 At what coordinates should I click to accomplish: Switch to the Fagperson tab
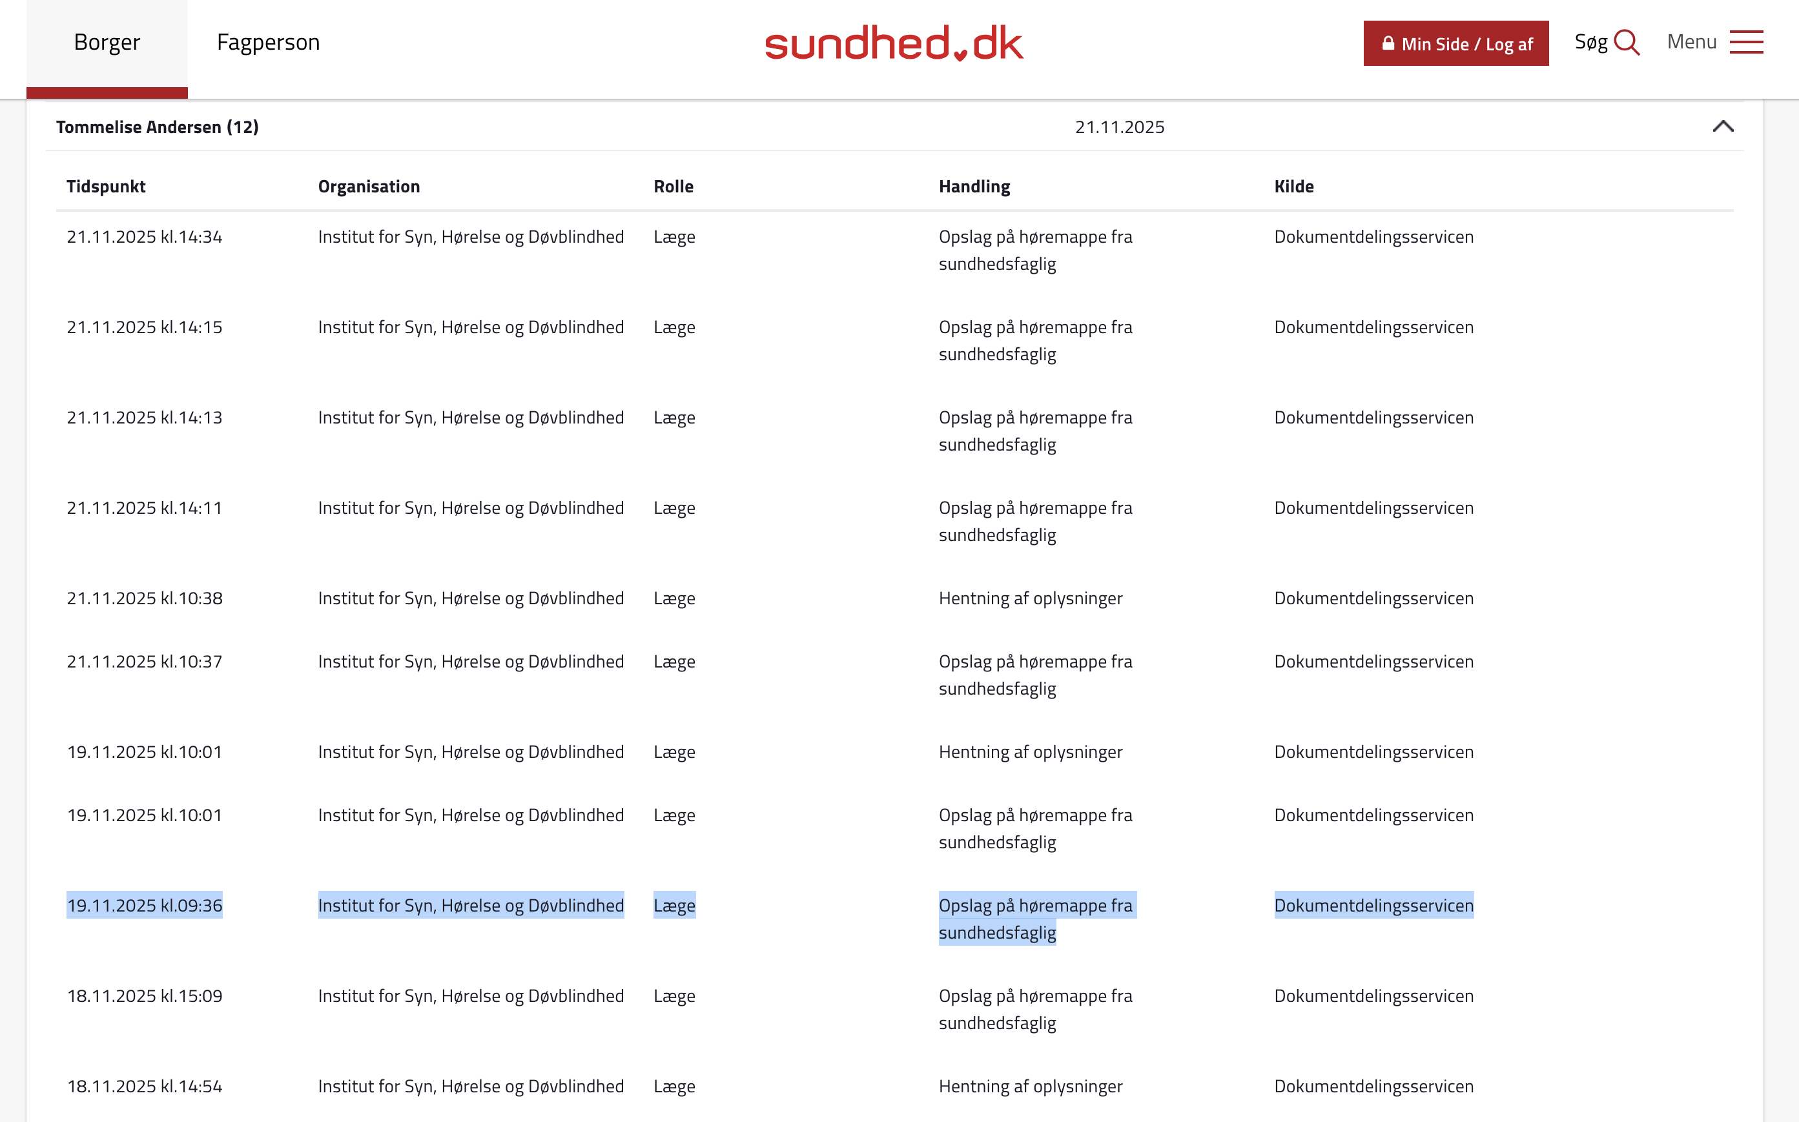pos(268,43)
